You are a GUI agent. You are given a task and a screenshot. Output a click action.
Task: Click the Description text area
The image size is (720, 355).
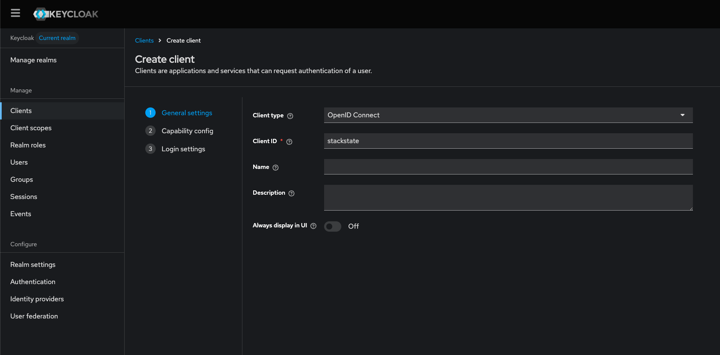[x=508, y=198]
